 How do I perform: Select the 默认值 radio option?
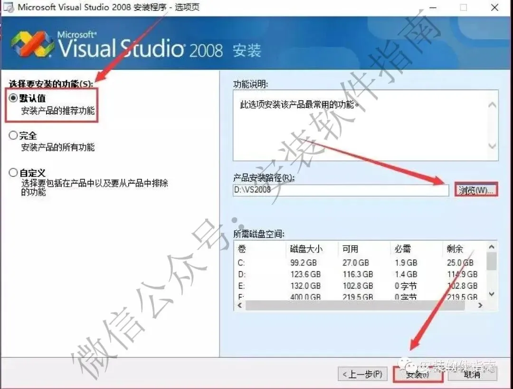click(13, 98)
